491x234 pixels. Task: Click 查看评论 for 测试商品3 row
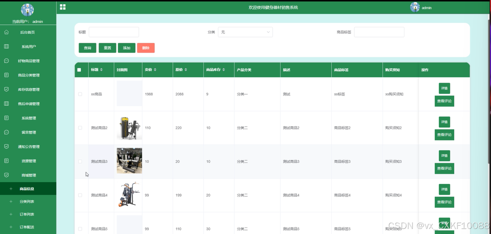(x=444, y=168)
